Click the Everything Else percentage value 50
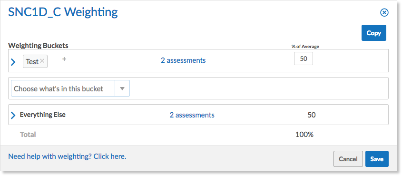The image size is (402, 176). tap(312, 115)
